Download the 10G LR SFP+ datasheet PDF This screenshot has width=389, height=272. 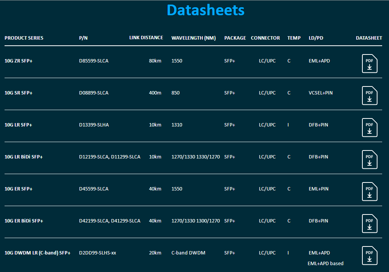point(370,128)
